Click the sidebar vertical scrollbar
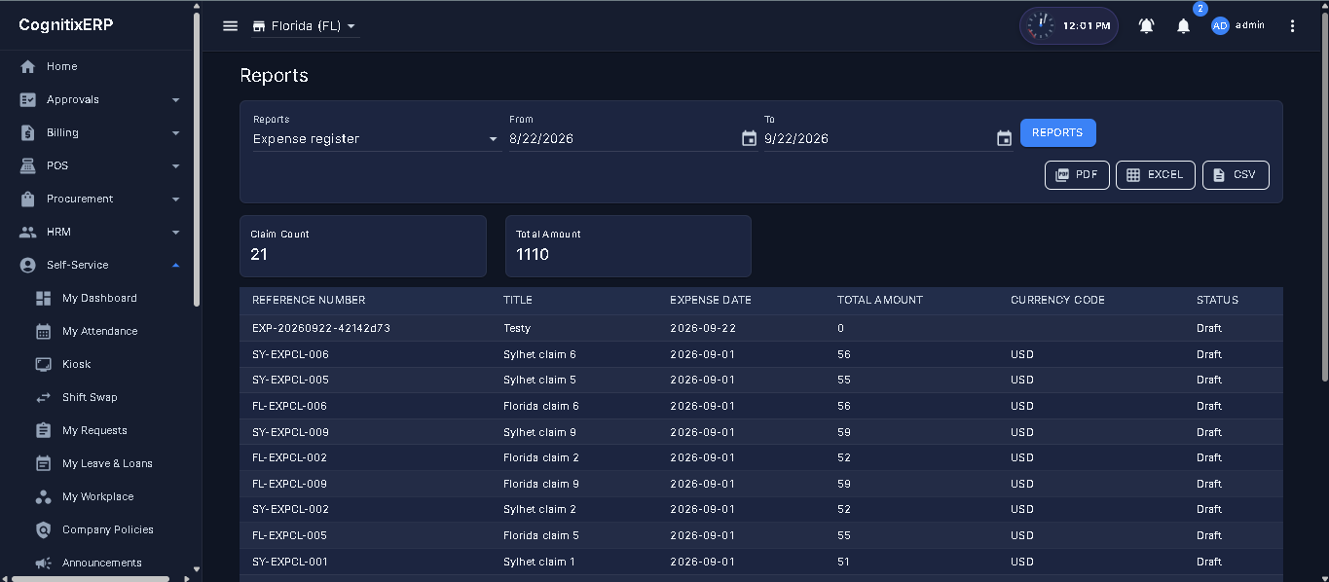This screenshot has width=1329, height=582. [197, 161]
